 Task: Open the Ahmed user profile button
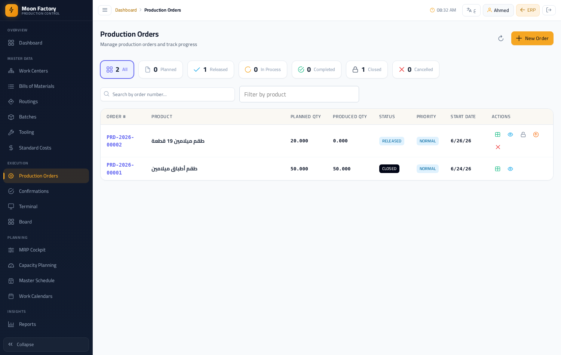[x=498, y=10]
